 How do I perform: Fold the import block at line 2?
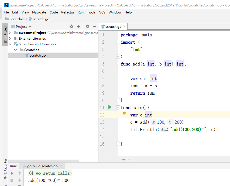point(118,42)
